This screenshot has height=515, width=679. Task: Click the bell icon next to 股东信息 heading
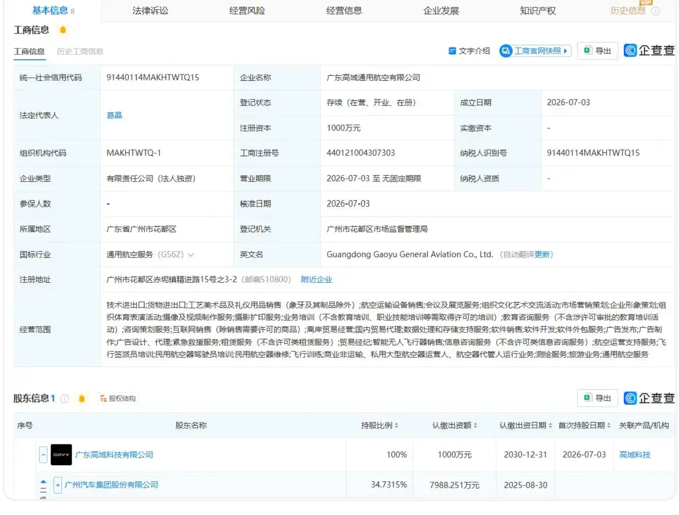82,399
